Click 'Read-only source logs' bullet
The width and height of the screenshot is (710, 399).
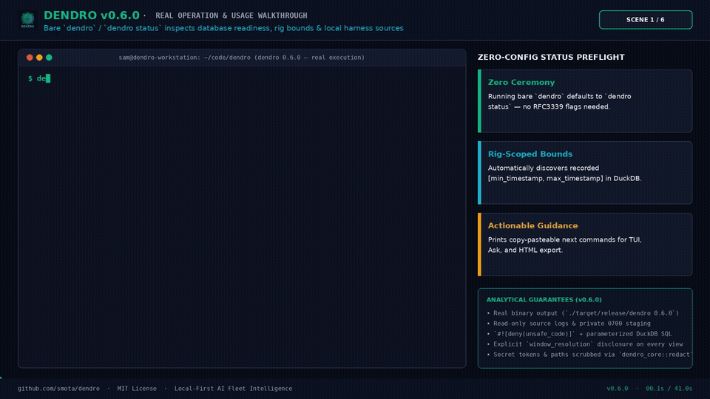tap(568, 324)
